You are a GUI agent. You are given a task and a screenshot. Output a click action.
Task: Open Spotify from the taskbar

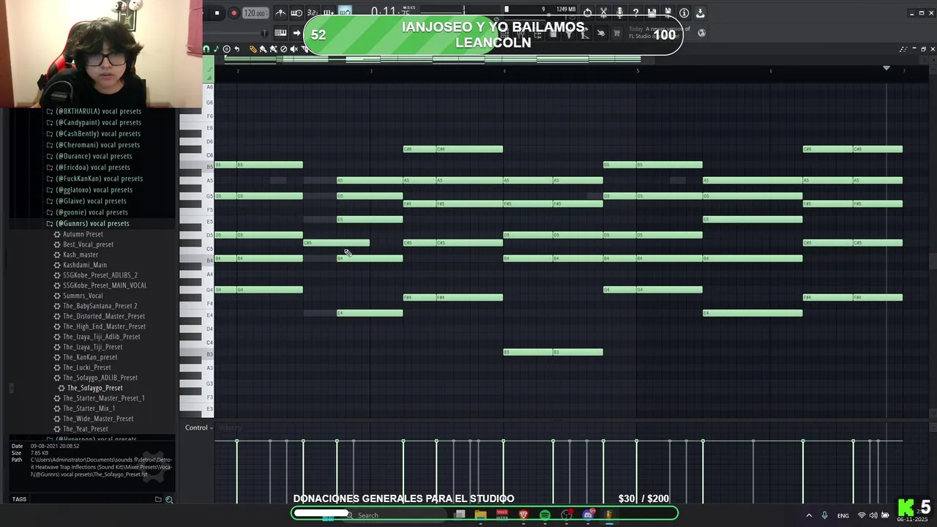[545, 515]
